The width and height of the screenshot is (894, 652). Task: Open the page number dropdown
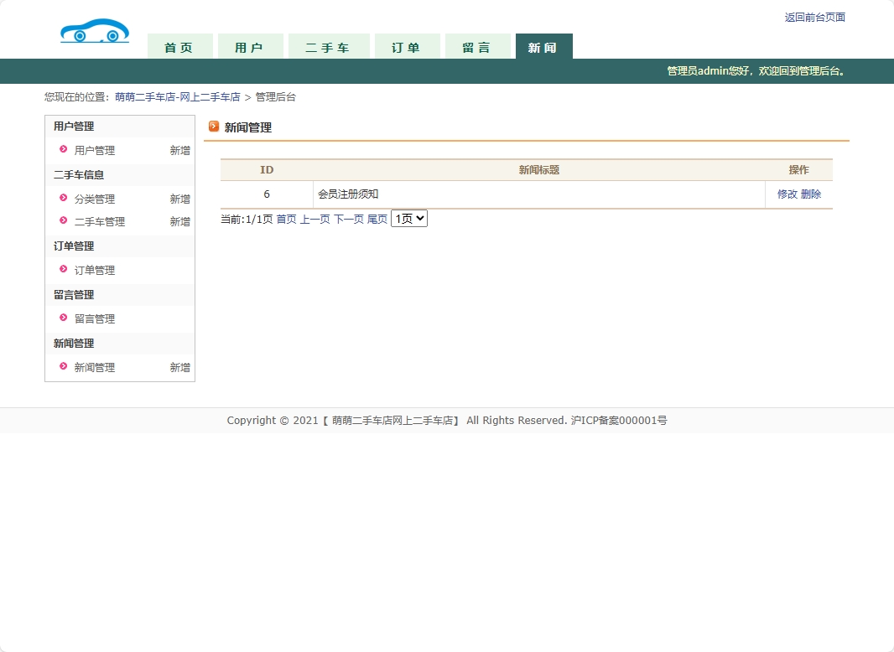point(409,219)
